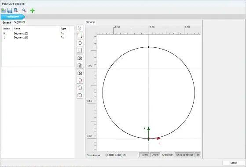Choose the circle shape tool
The image size is (246, 167).
80,43
